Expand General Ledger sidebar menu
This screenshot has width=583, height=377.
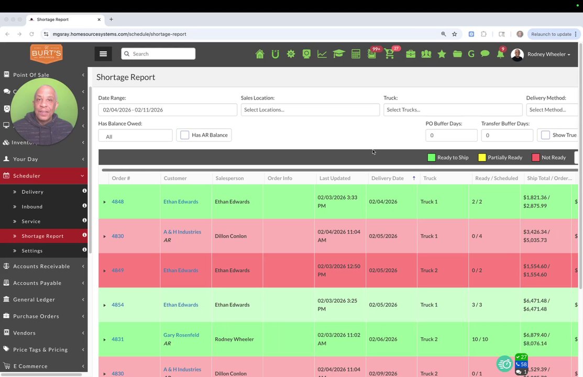(x=44, y=300)
